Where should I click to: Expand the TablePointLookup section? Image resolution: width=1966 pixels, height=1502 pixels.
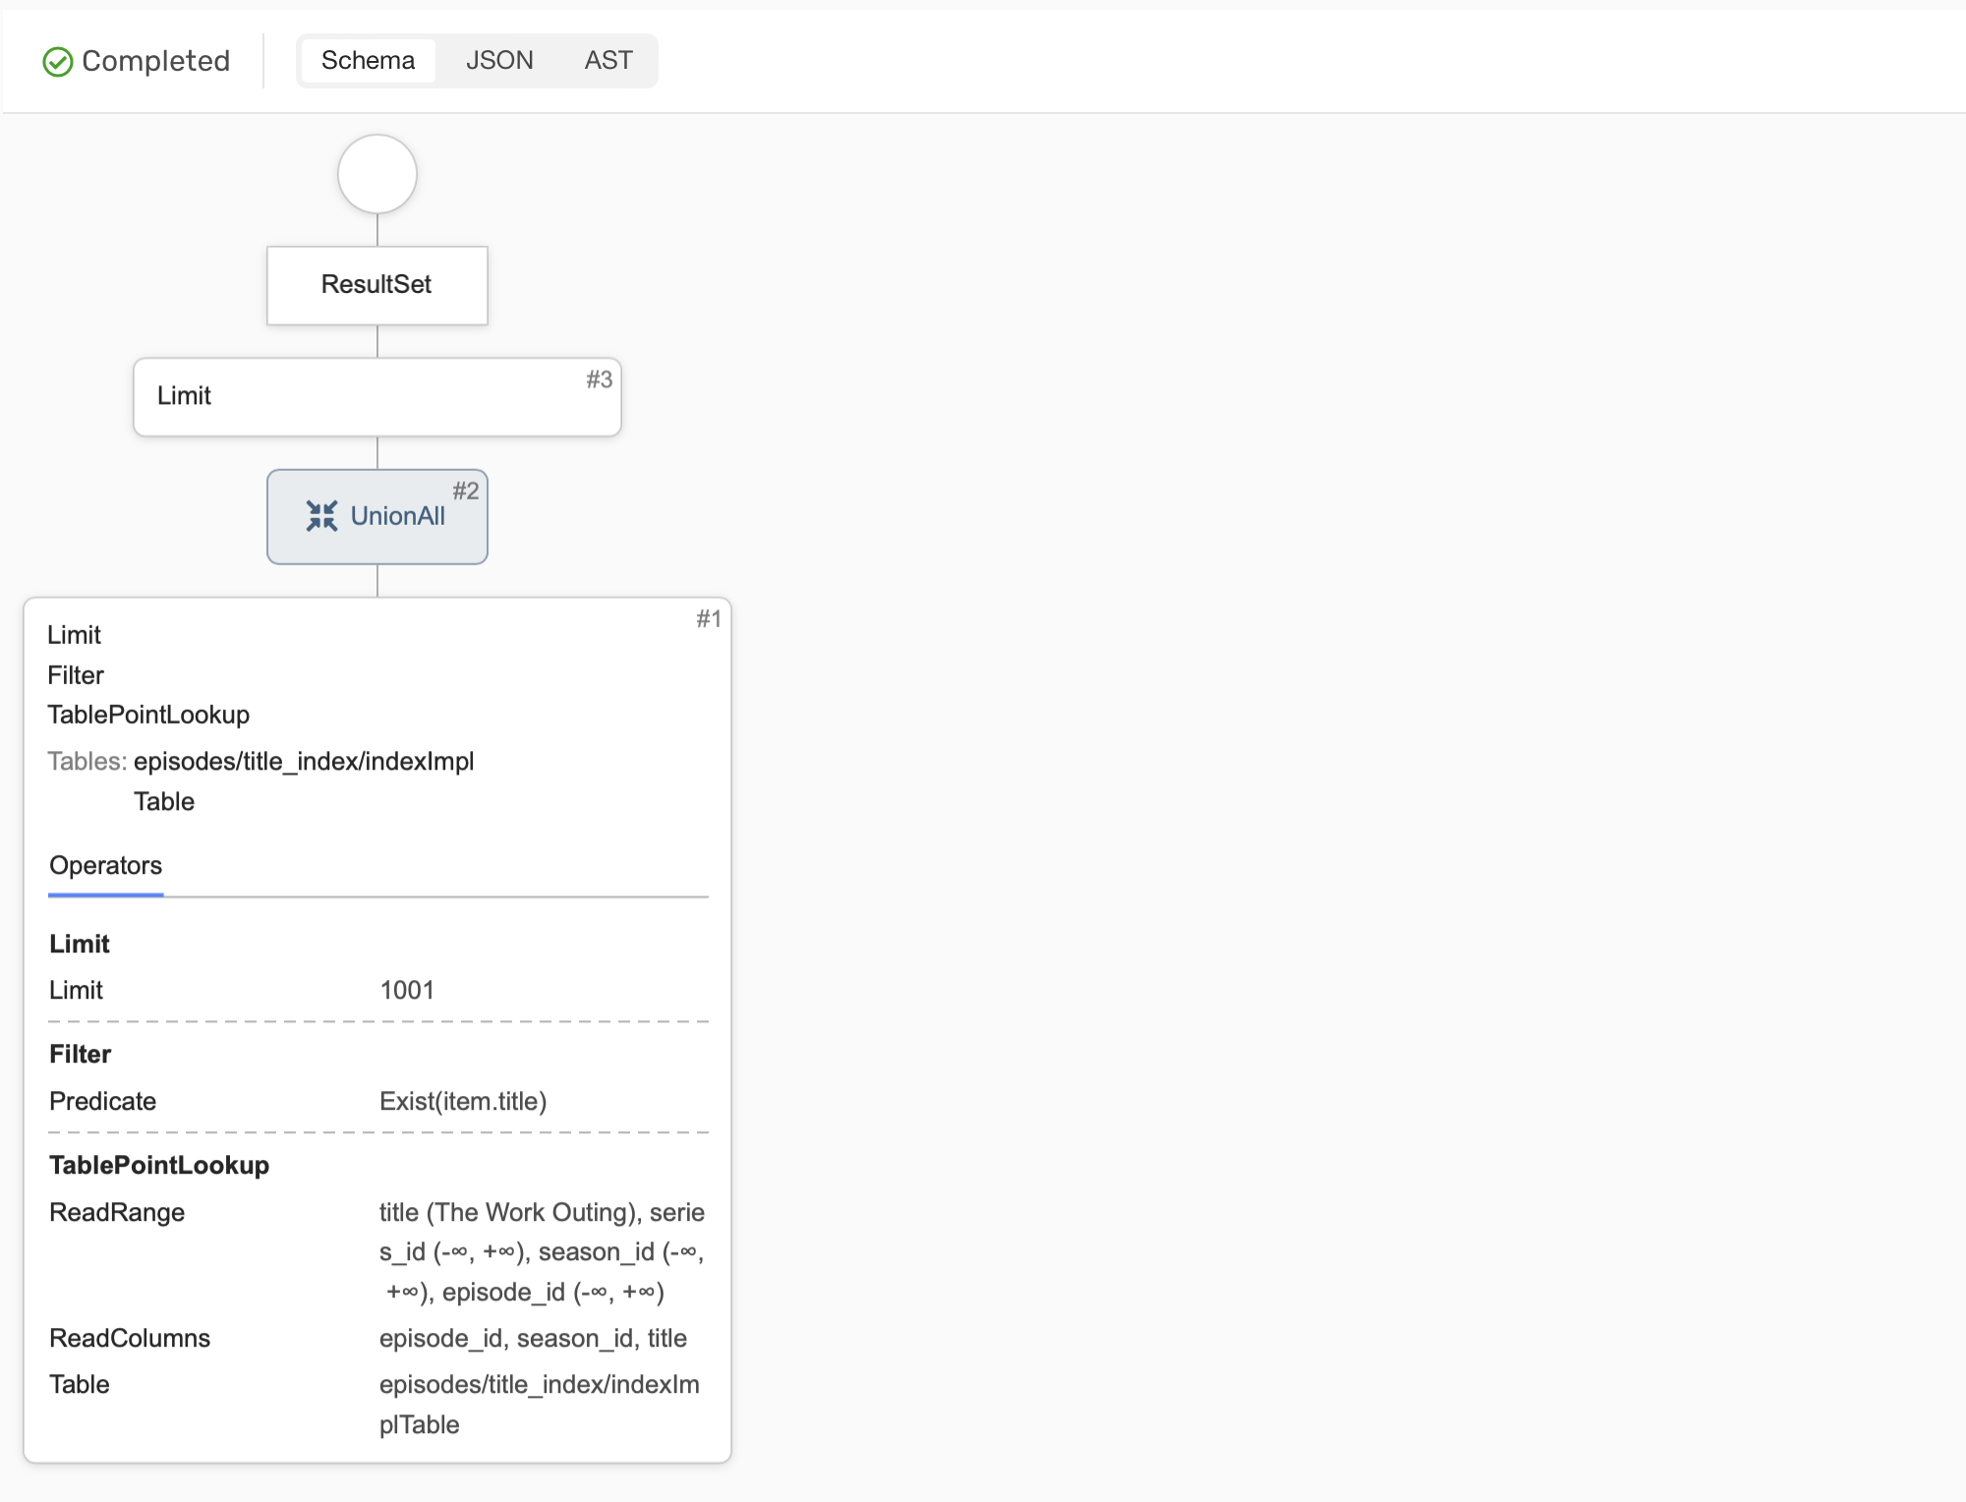(159, 1165)
